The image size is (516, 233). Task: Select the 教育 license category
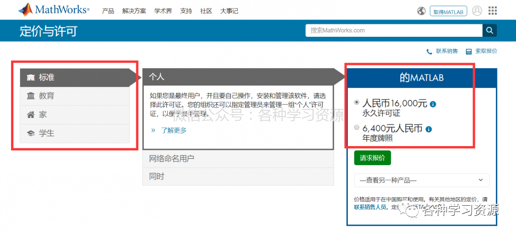tap(75, 96)
